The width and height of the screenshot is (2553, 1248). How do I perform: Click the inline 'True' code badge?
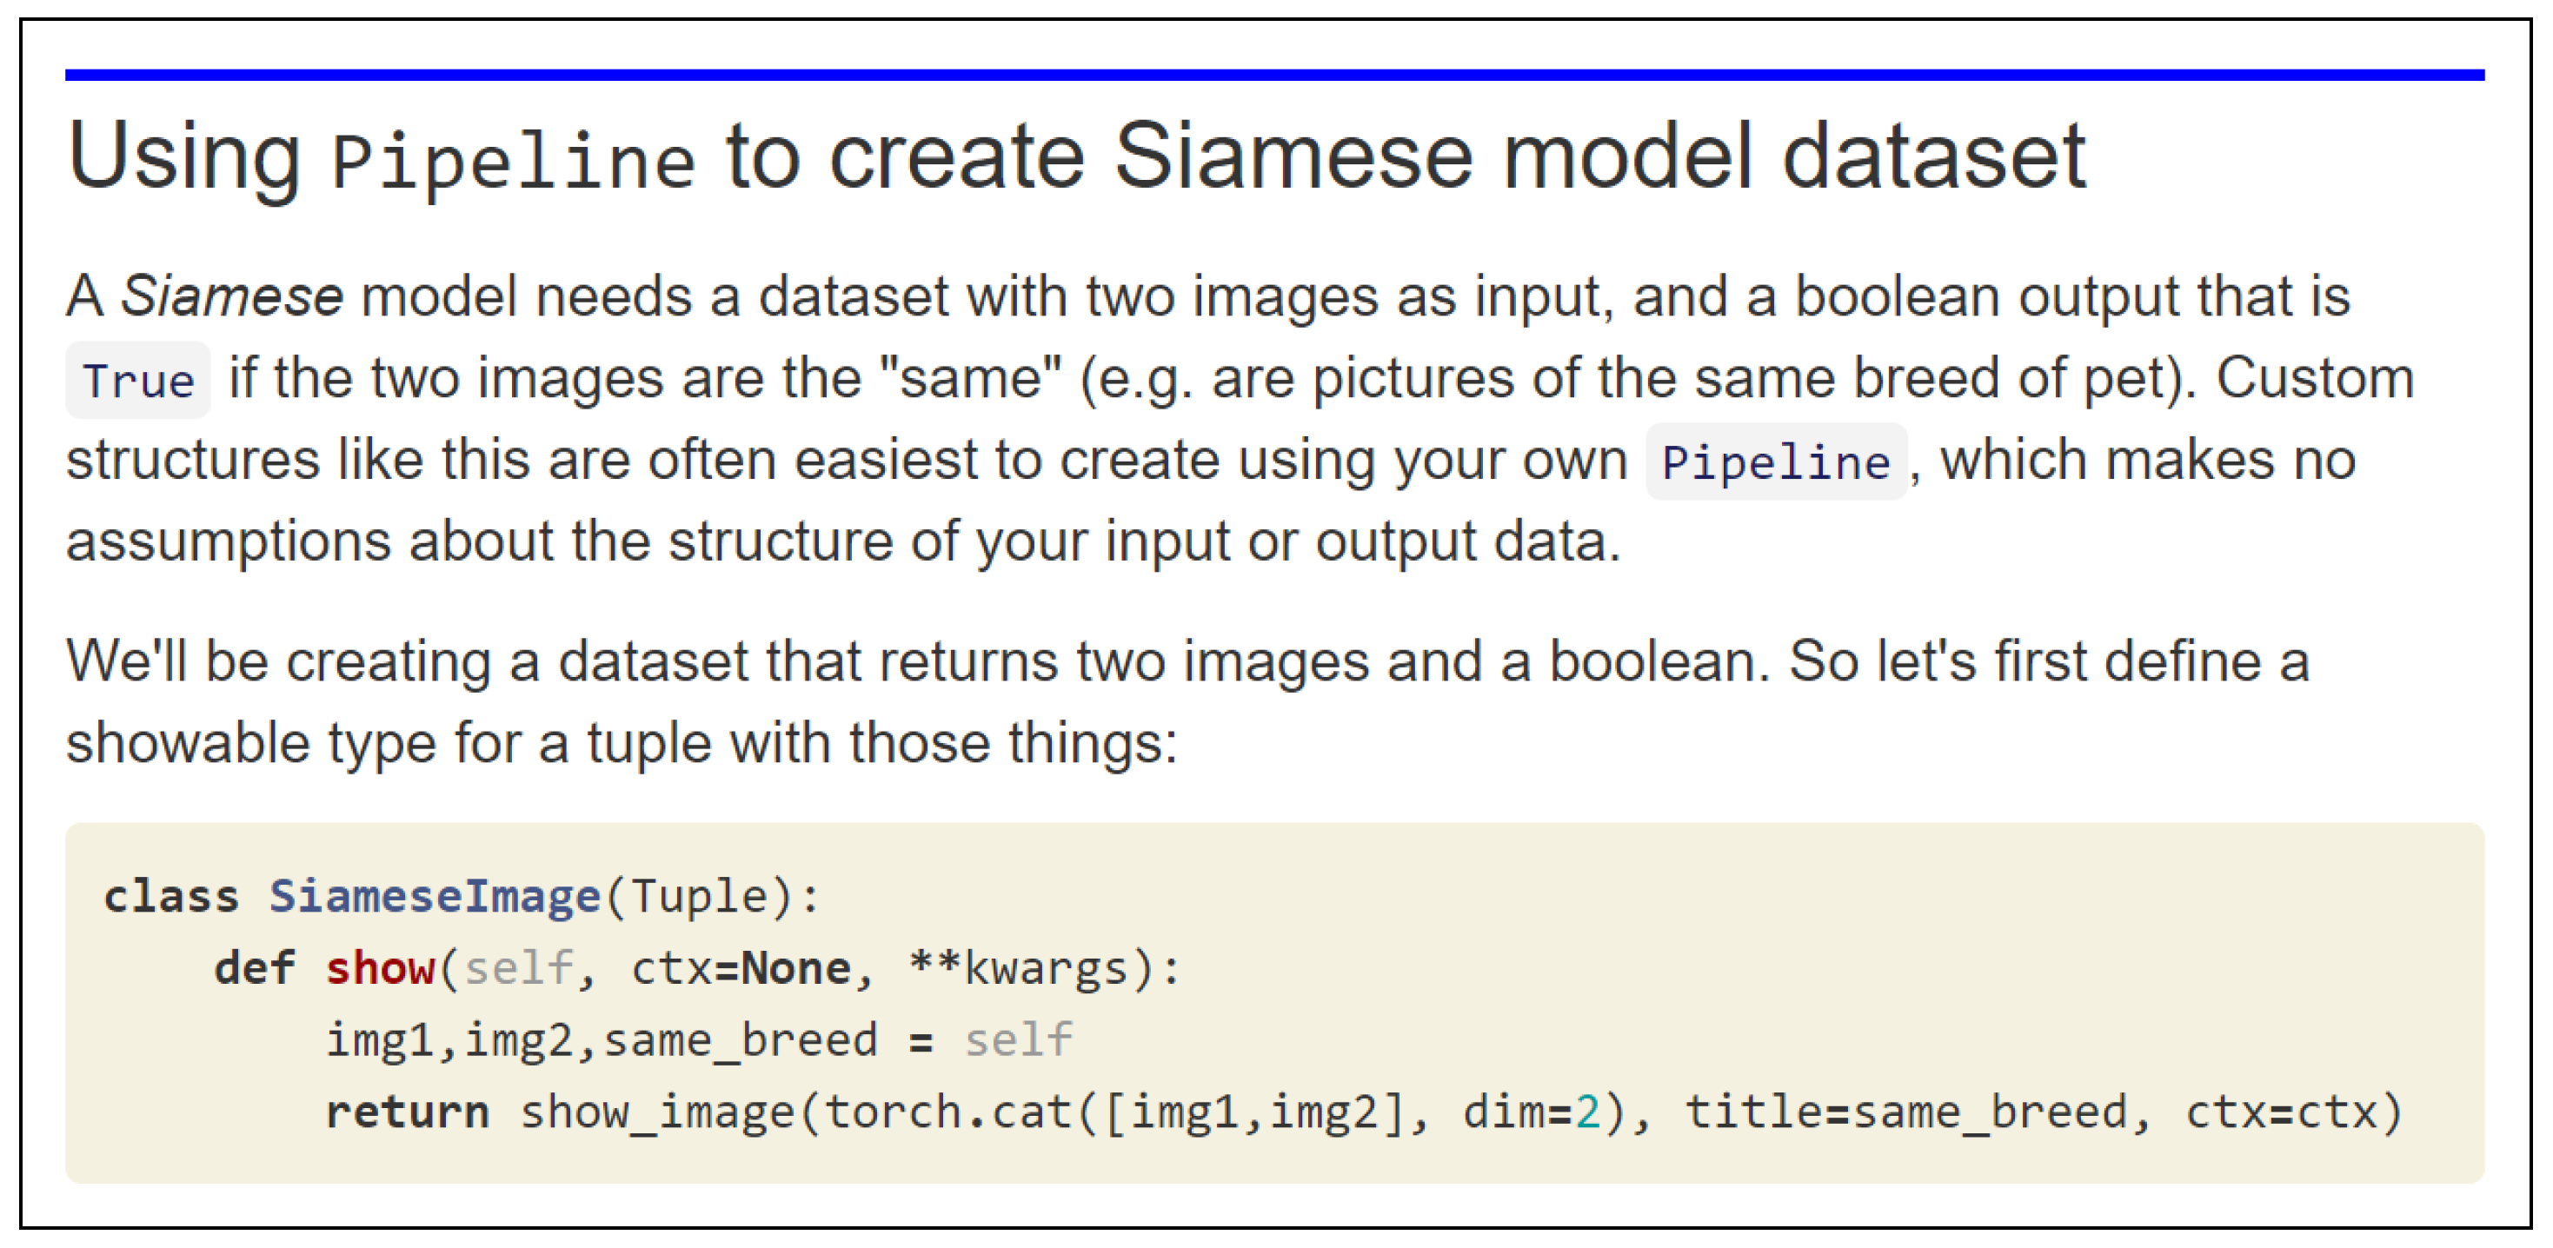pos(137,382)
